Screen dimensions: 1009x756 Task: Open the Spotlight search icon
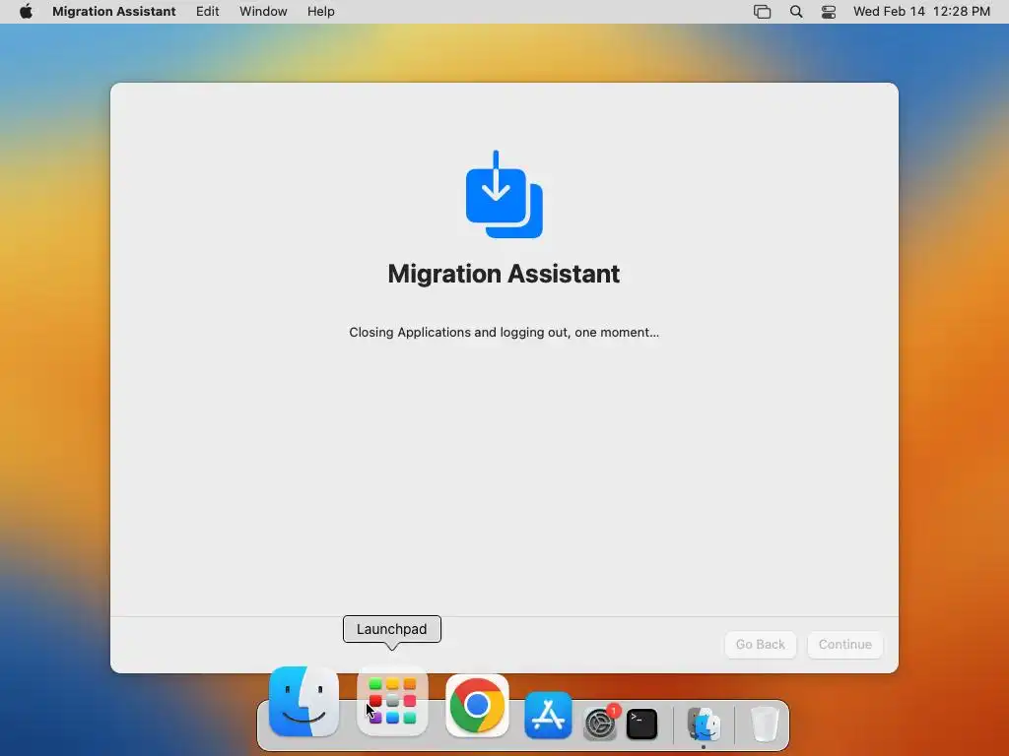pos(796,12)
